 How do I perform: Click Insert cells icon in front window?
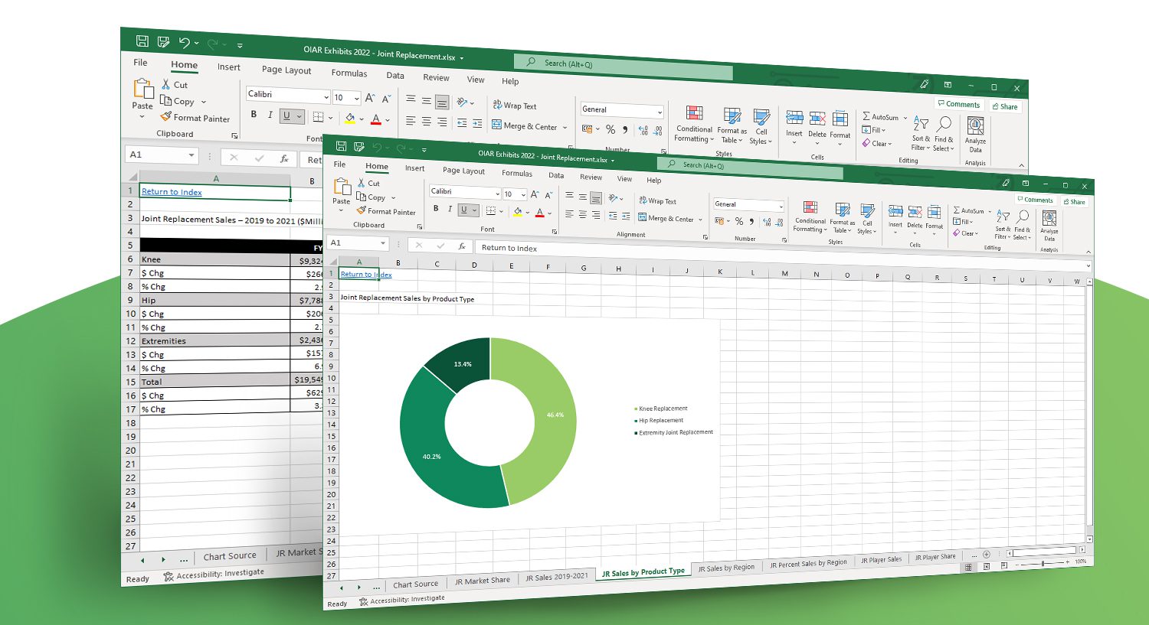[895, 210]
